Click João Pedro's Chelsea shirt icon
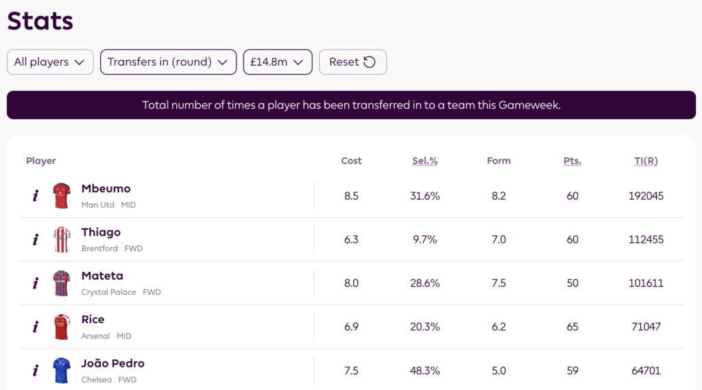The width and height of the screenshot is (702, 390). coord(62,371)
